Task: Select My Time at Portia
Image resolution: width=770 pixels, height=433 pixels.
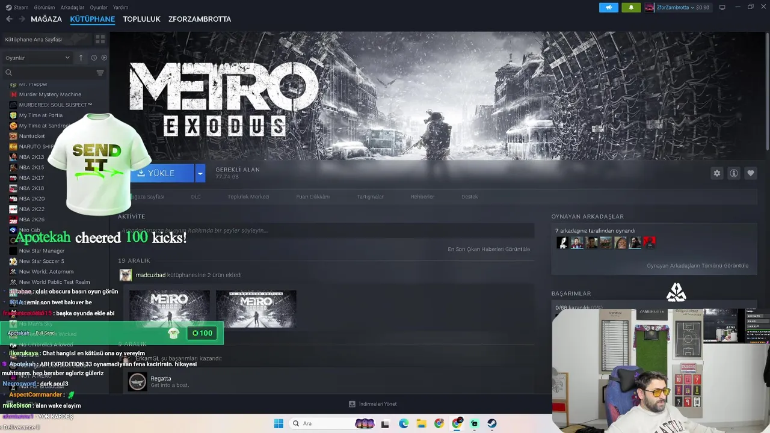Action: pos(40,115)
